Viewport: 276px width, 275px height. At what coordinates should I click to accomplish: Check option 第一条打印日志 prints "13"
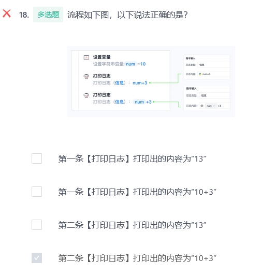click(x=37, y=158)
